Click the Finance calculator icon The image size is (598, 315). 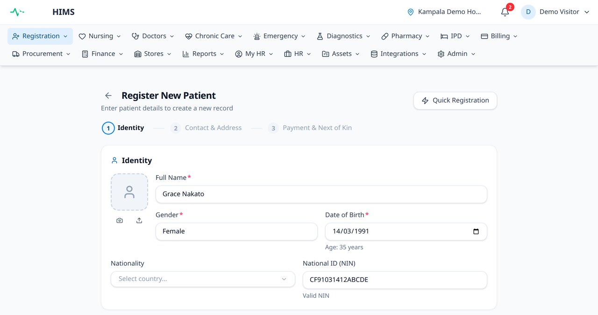(x=85, y=54)
